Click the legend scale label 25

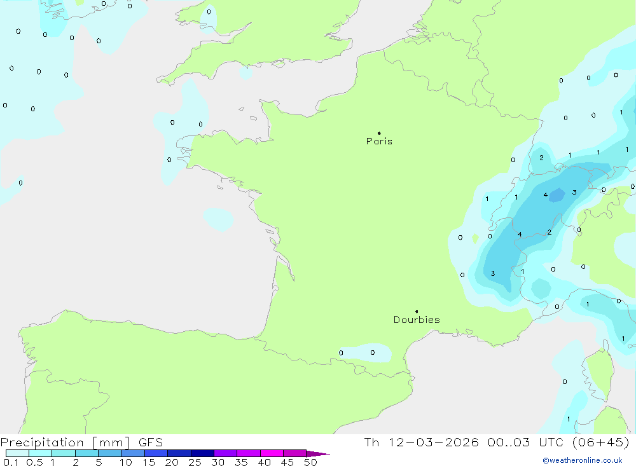click(x=195, y=462)
